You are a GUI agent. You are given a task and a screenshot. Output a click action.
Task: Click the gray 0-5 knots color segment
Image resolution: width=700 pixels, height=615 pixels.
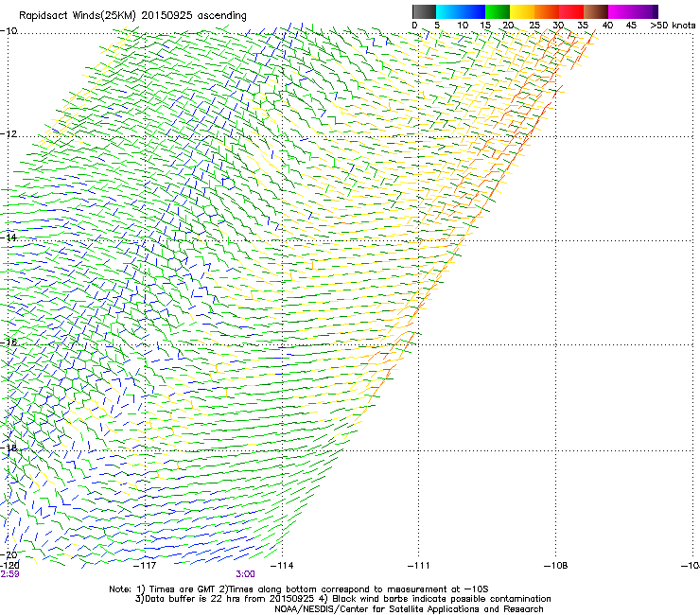point(424,11)
